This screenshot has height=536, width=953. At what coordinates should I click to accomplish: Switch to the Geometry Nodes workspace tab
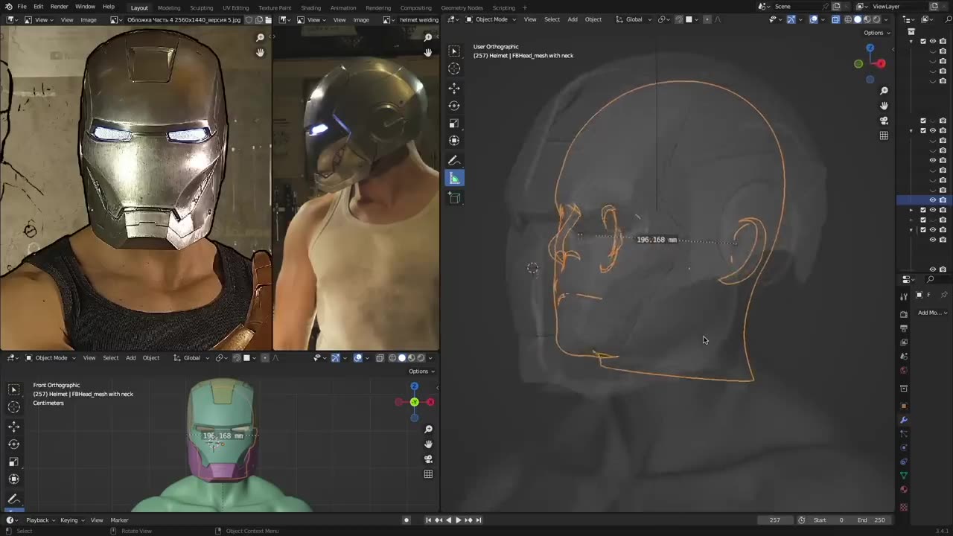tap(462, 7)
